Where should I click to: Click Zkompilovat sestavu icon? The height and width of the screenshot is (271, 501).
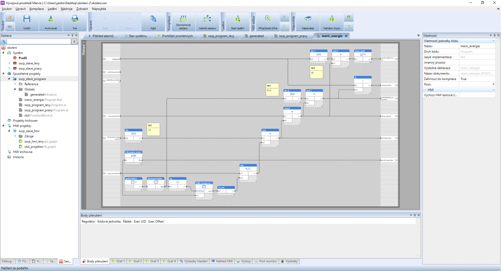[x=183, y=19]
